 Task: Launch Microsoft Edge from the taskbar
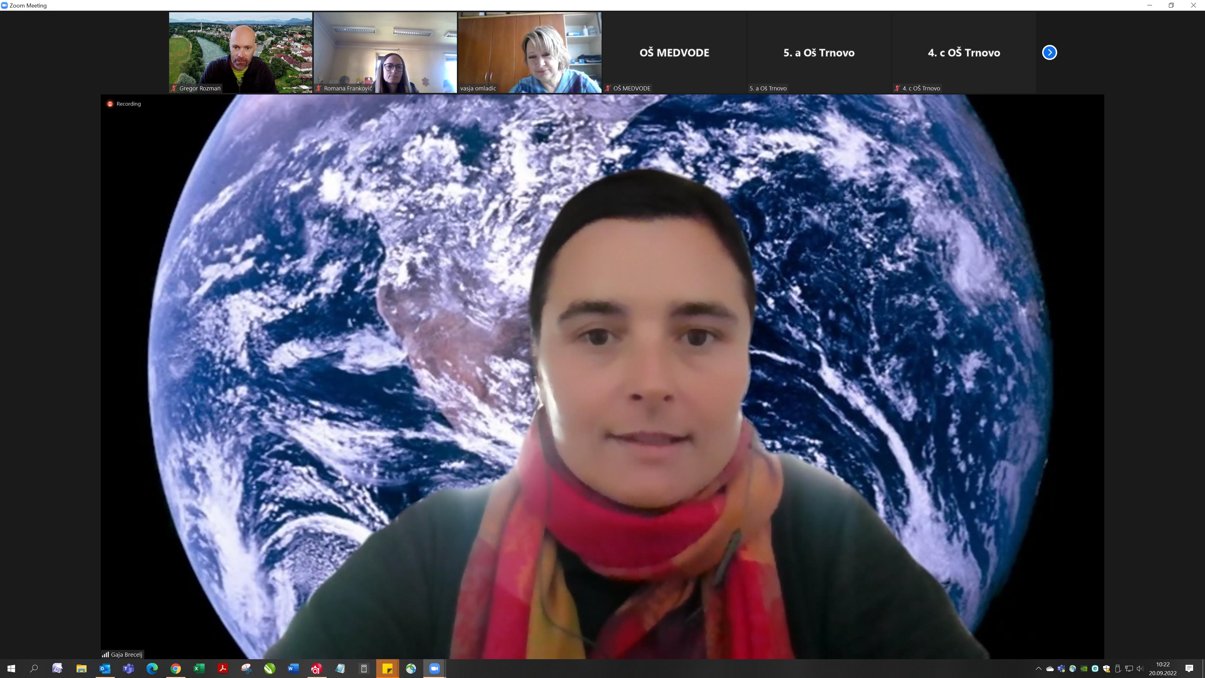[152, 669]
